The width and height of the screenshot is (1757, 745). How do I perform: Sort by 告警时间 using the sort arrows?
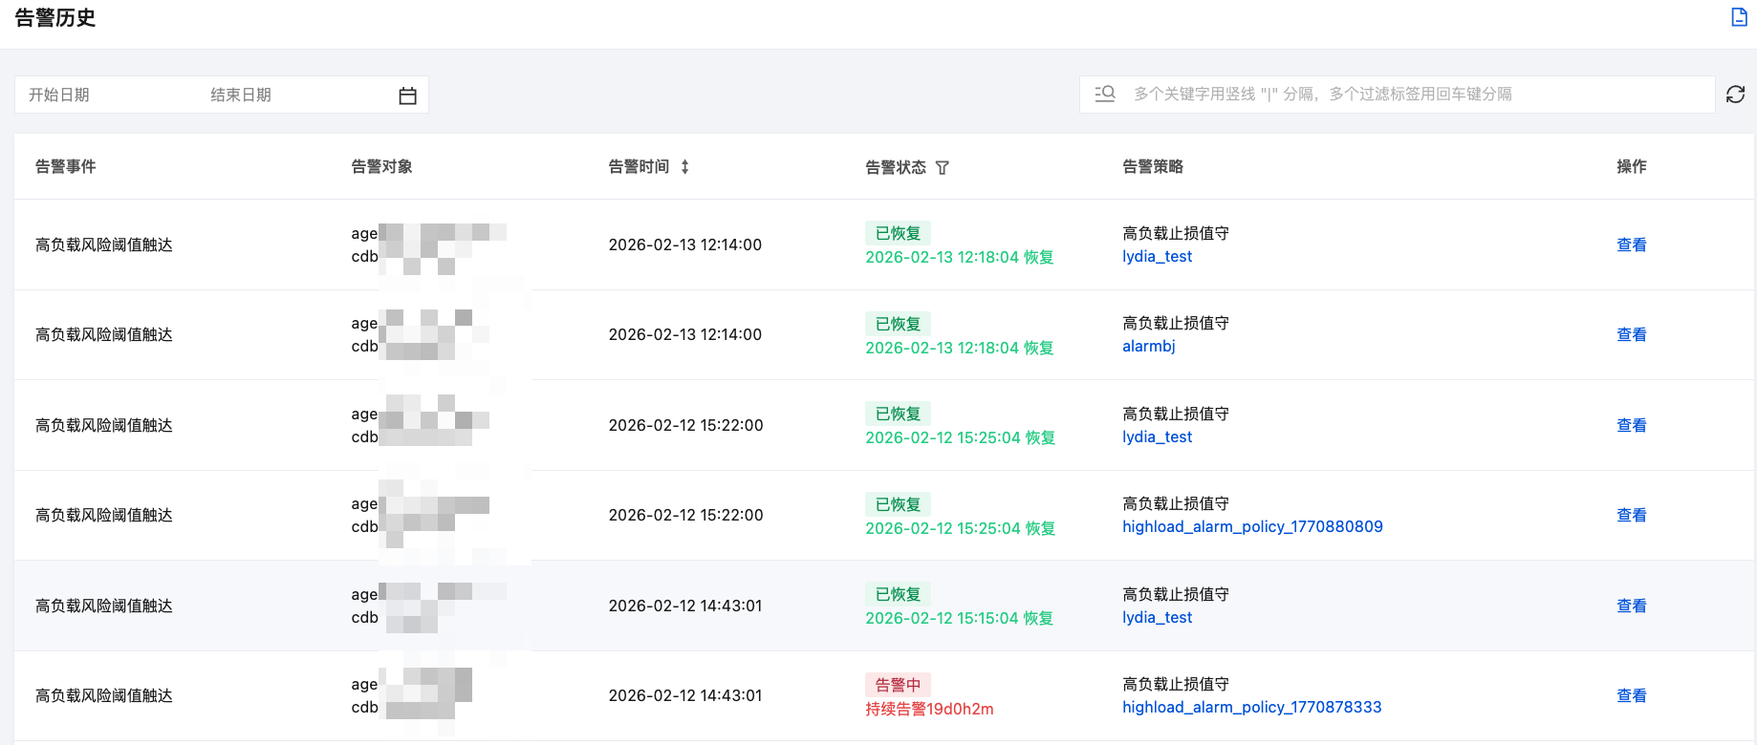tap(684, 167)
